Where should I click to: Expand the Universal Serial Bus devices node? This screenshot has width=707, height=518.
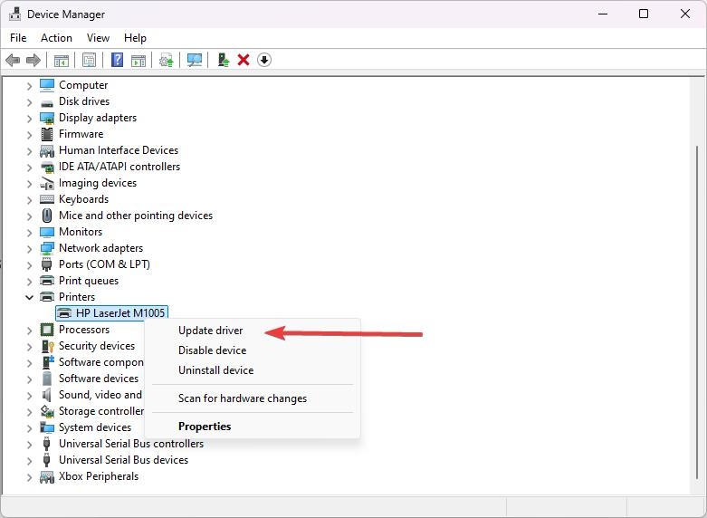29,461
